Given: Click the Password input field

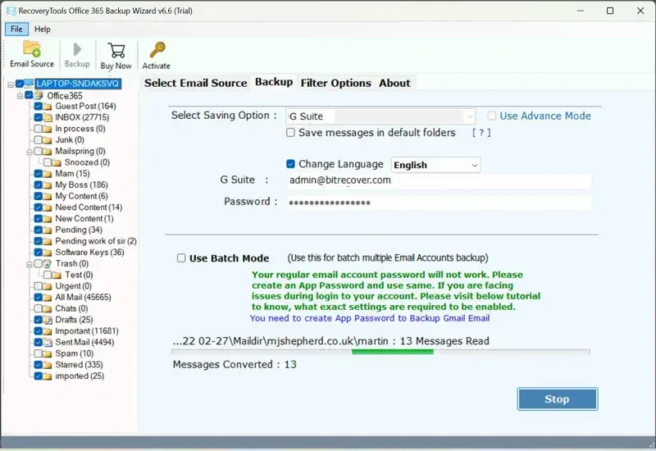Looking at the screenshot, I should tap(439, 203).
